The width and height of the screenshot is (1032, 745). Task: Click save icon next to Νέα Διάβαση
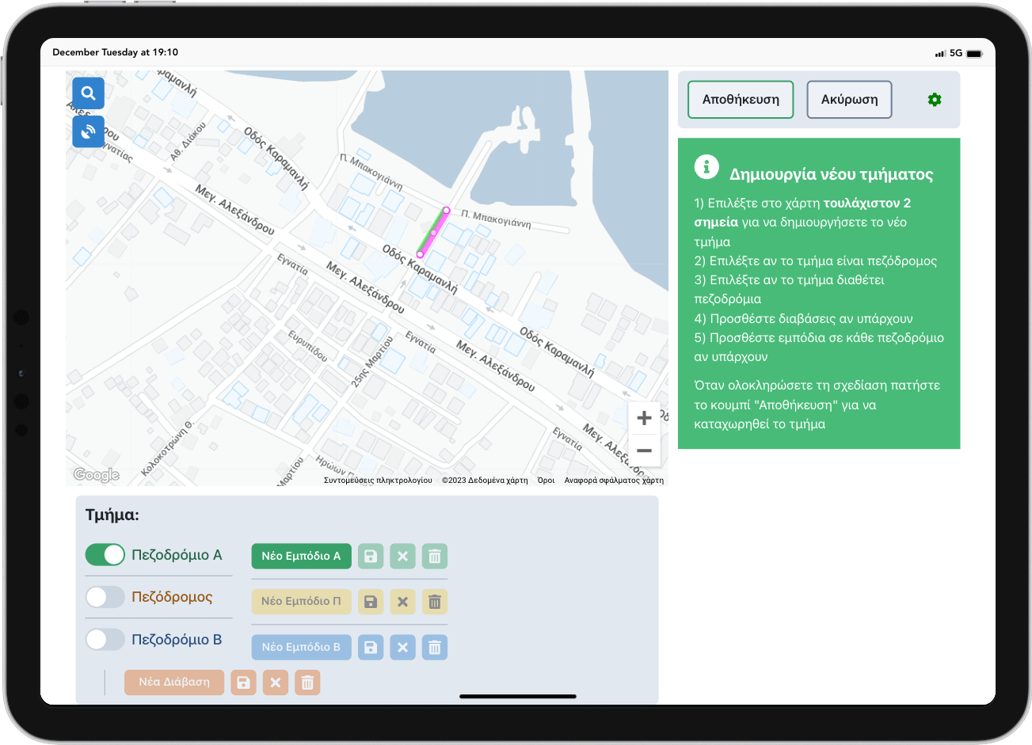[x=243, y=682]
